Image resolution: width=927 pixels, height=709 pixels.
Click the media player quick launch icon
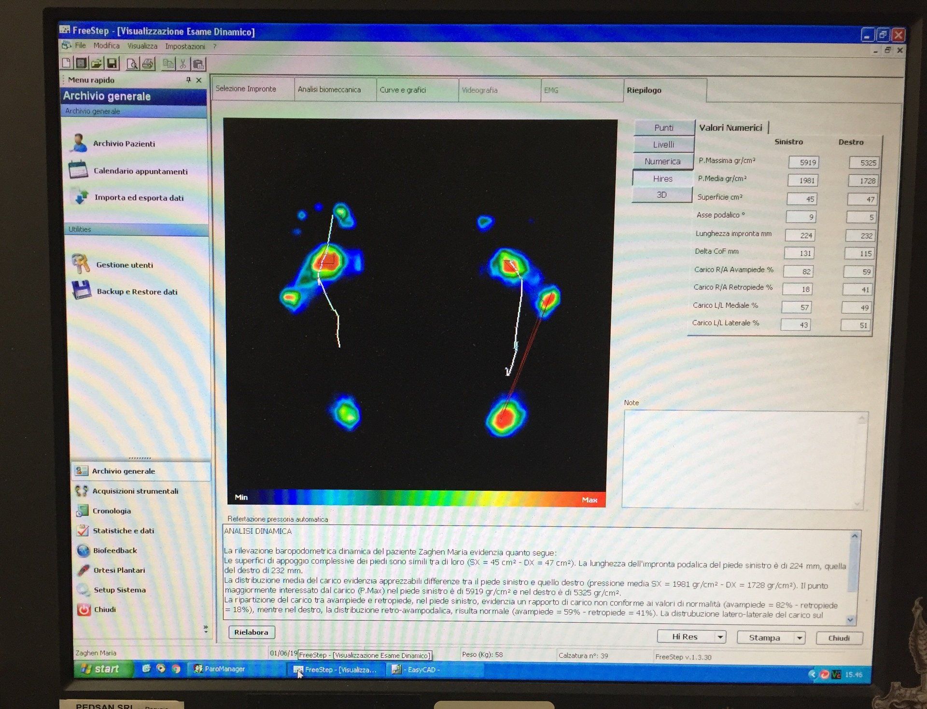[161, 668]
